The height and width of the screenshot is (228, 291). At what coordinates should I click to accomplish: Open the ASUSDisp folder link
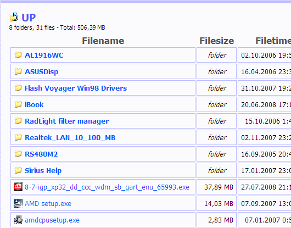pyautogui.click(x=42, y=71)
